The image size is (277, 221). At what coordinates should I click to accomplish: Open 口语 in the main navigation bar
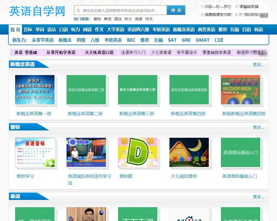(x=64, y=29)
